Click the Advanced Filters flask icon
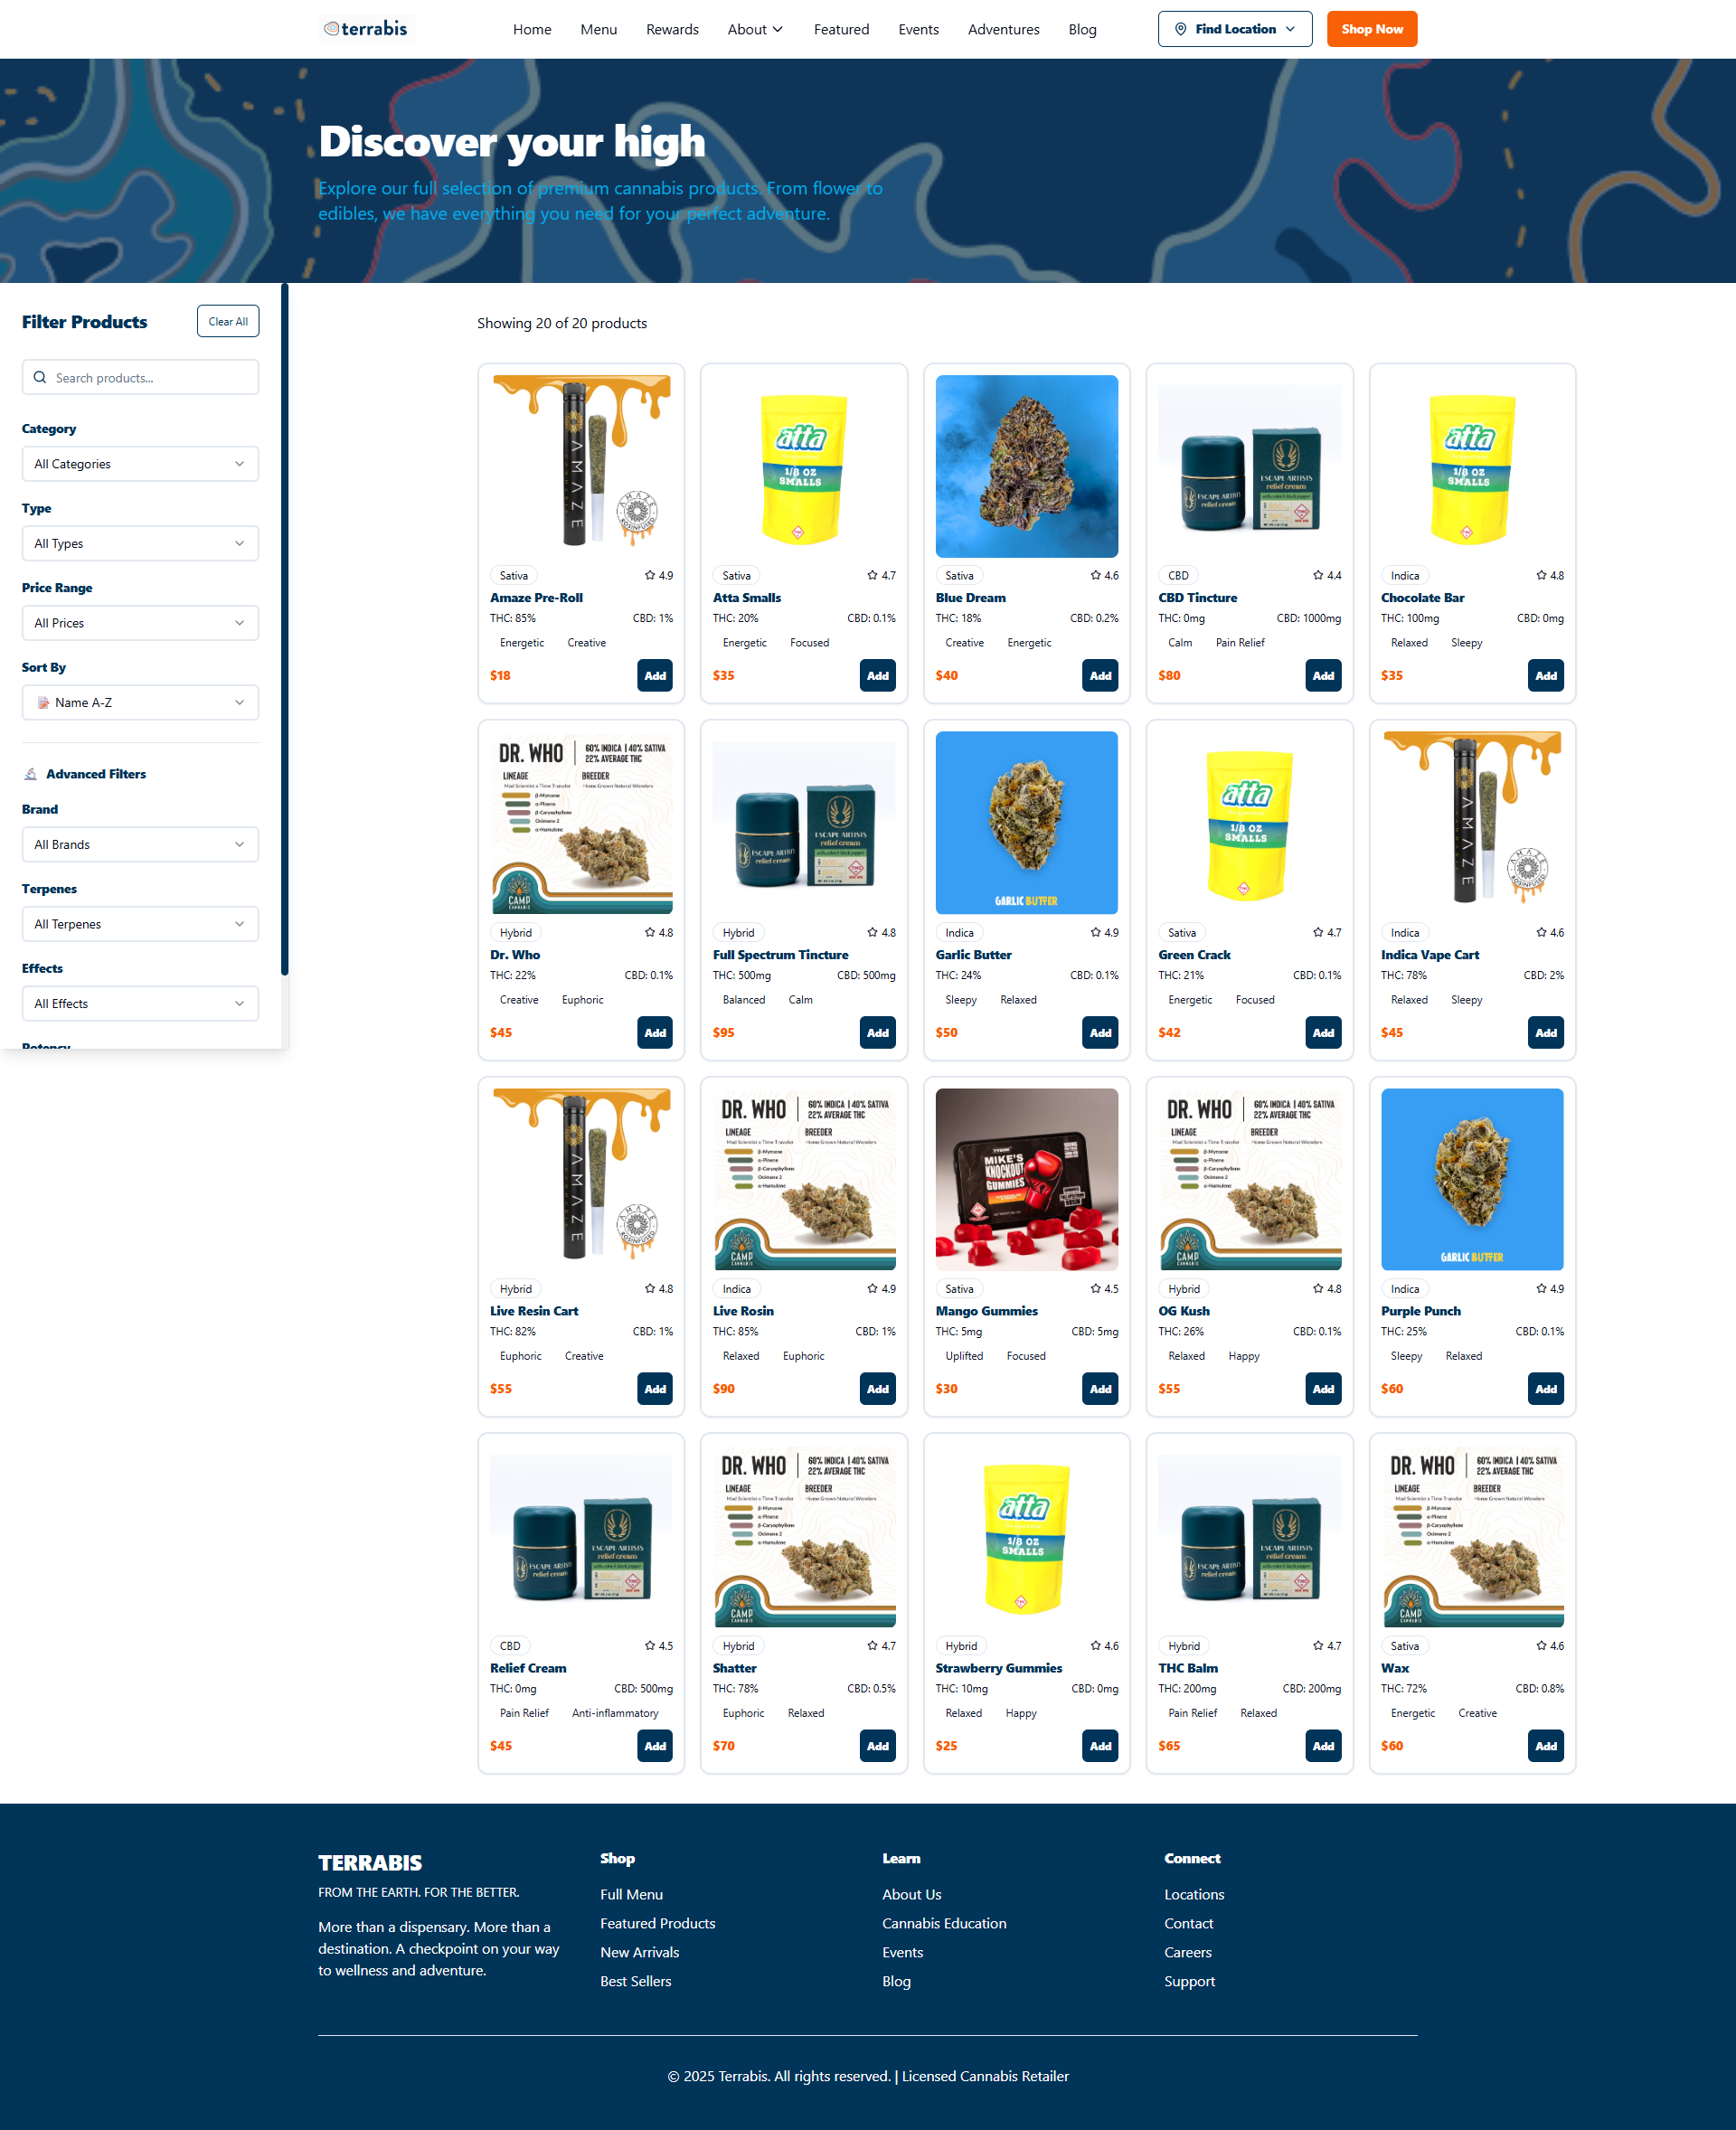Screen dimensions: 1736x2130 click(x=31, y=774)
